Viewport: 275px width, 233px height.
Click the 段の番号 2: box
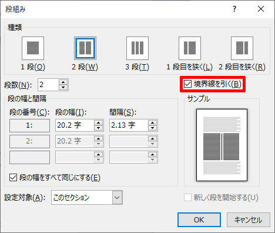click(29, 141)
